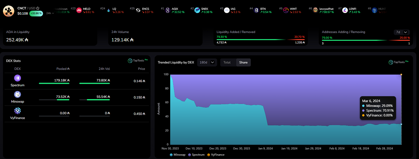Viewport: 419px width, 159px height.
Task: Open the WMT ticker icon
Action: pyautogui.click(x=286, y=10)
